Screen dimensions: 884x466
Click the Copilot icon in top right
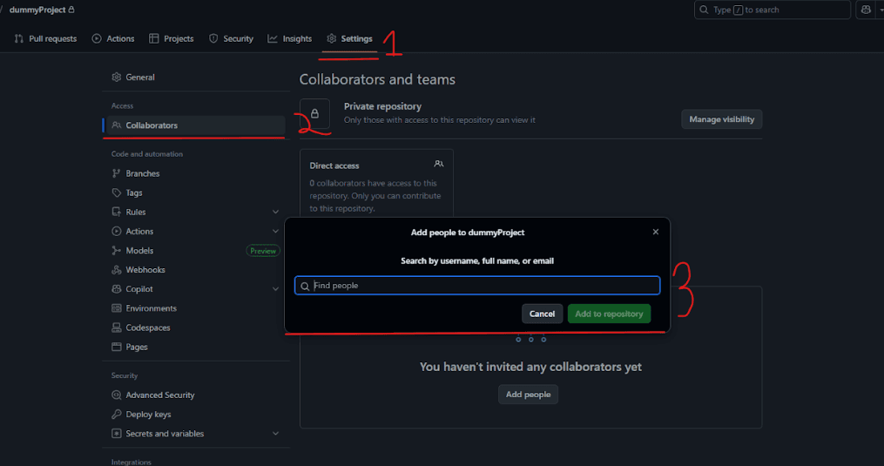point(866,10)
